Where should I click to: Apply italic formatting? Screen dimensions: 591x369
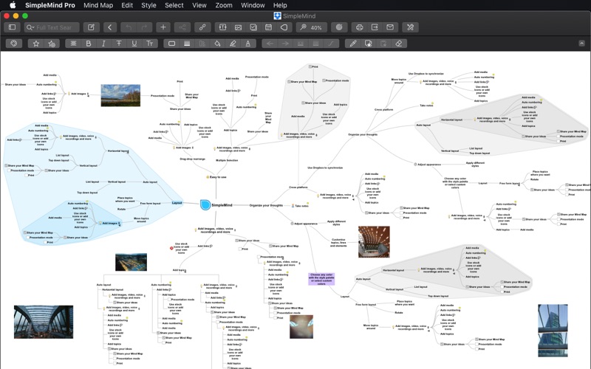pos(103,44)
